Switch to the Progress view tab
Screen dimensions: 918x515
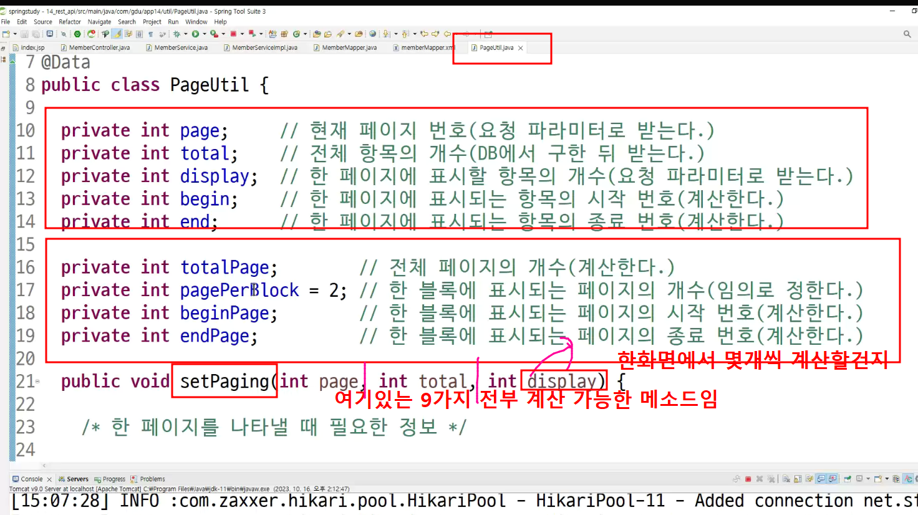pyautogui.click(x=110, y=479)
